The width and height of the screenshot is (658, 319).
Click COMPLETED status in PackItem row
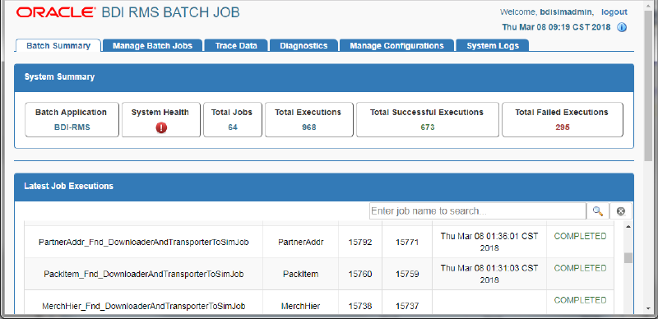click(580, 268)
